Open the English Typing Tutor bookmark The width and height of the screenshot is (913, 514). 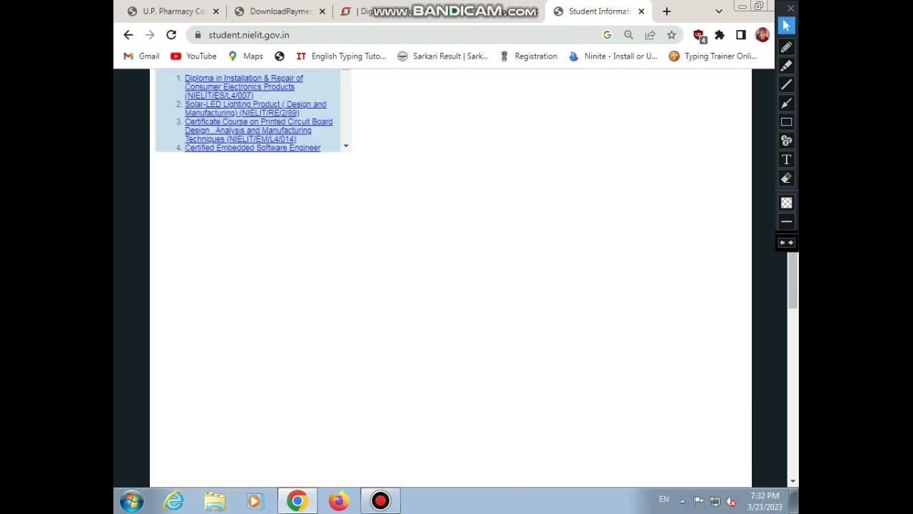(x=341, y=56)
